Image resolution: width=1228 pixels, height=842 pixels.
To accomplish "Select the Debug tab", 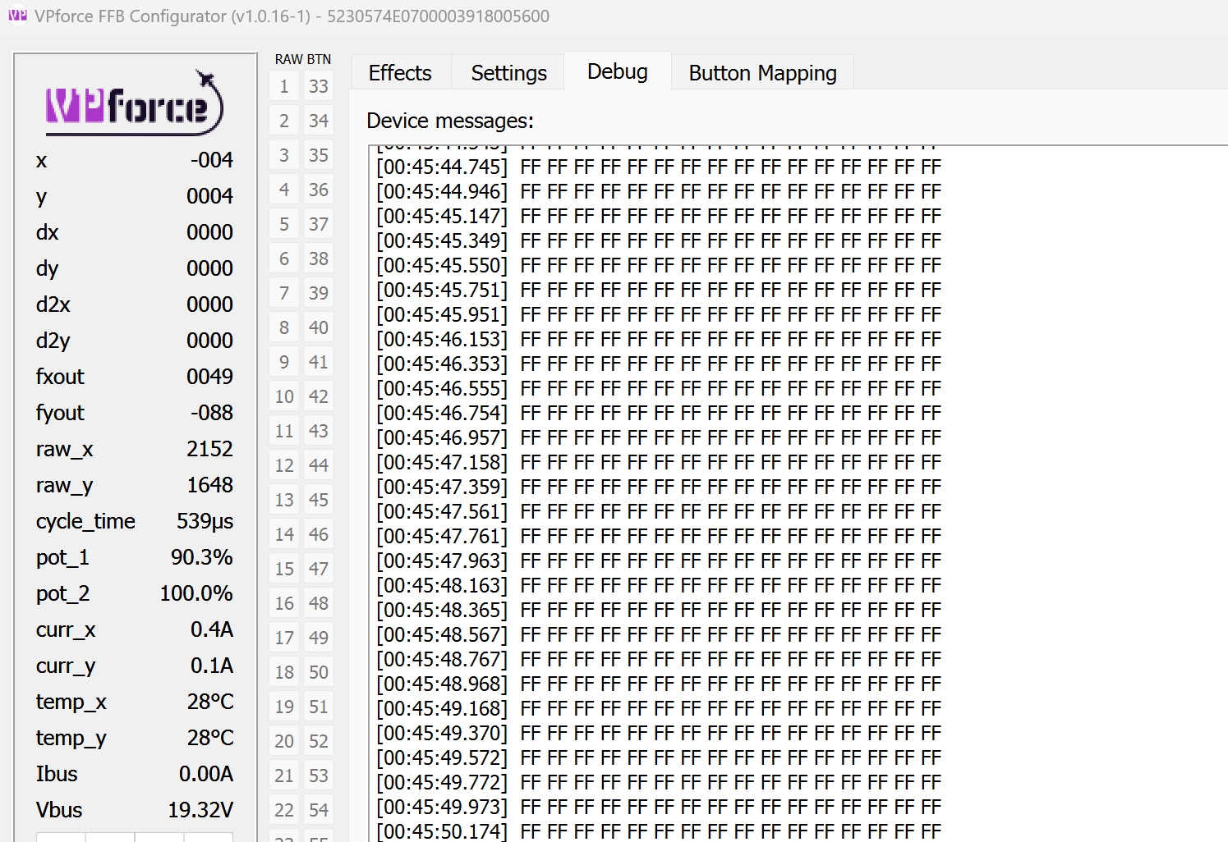I will [617, 71].
